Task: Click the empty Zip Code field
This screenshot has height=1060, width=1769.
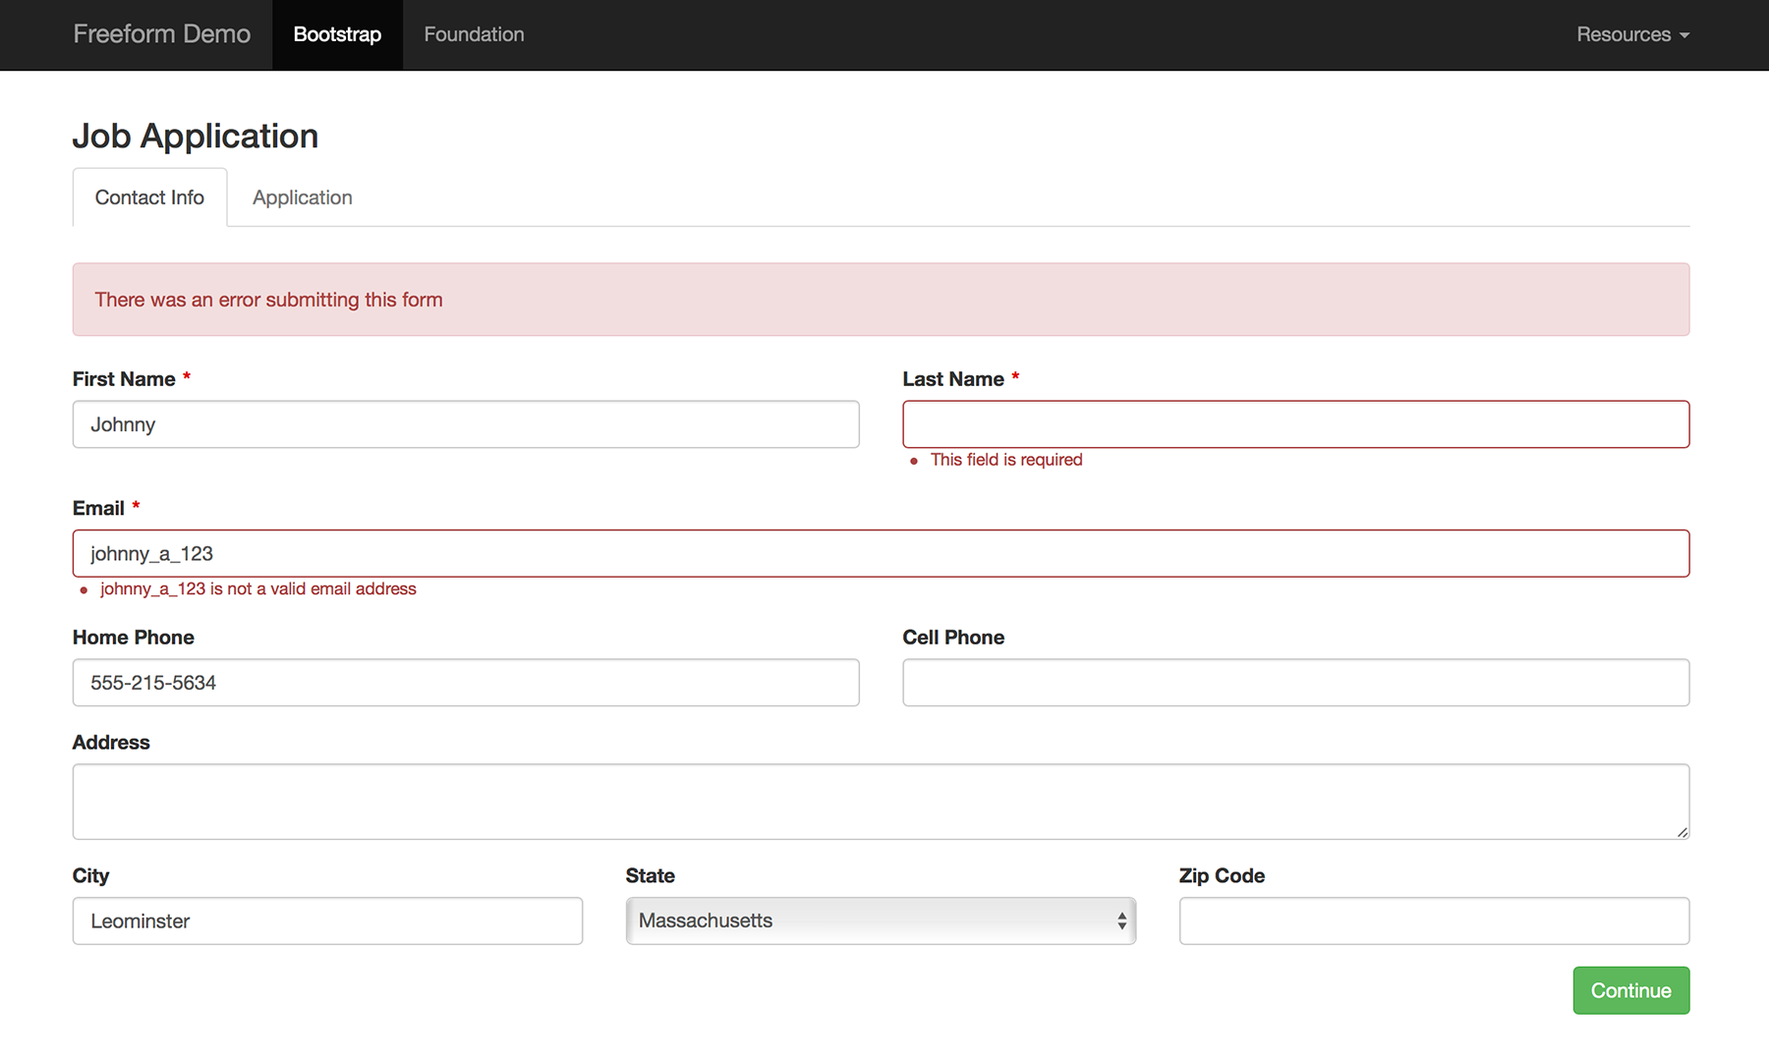Action: coord(1434,921)
